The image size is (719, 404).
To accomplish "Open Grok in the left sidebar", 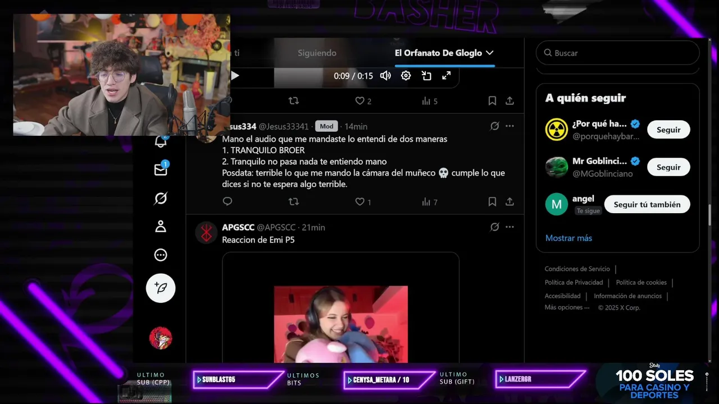I will coord(161,199).
